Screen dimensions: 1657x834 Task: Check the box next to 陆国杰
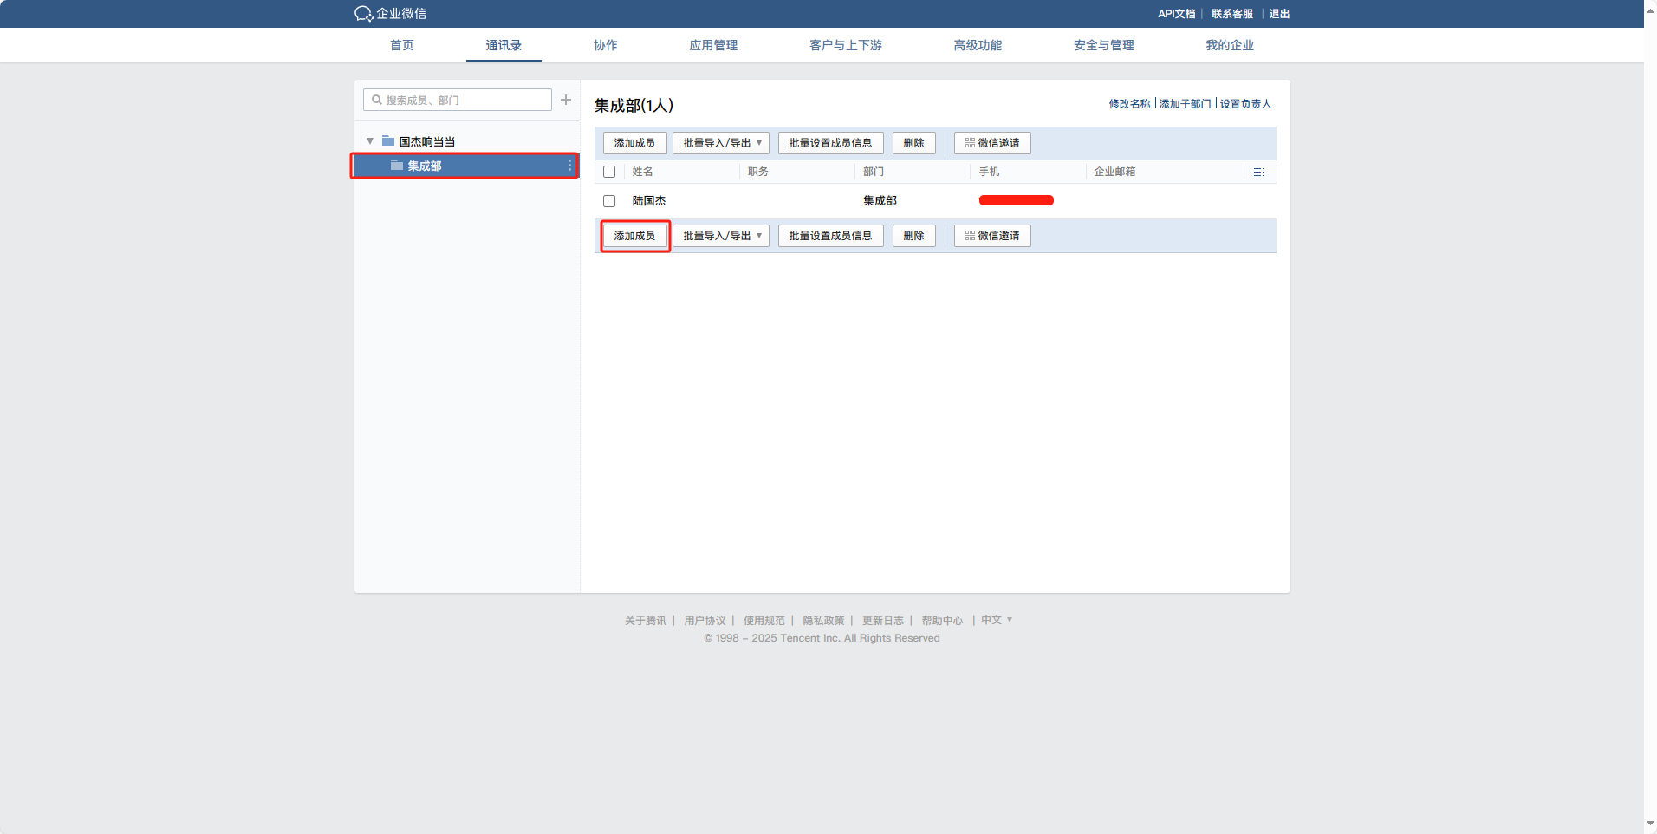coord(609,201)
